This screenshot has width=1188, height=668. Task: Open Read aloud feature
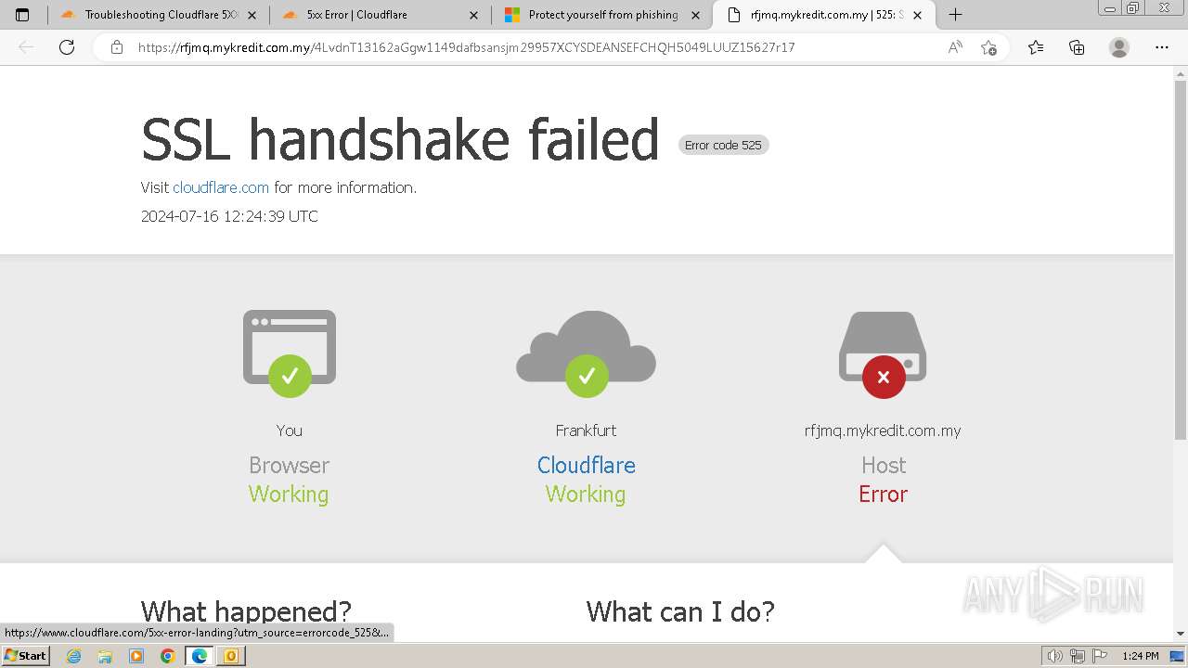(955, 47)
